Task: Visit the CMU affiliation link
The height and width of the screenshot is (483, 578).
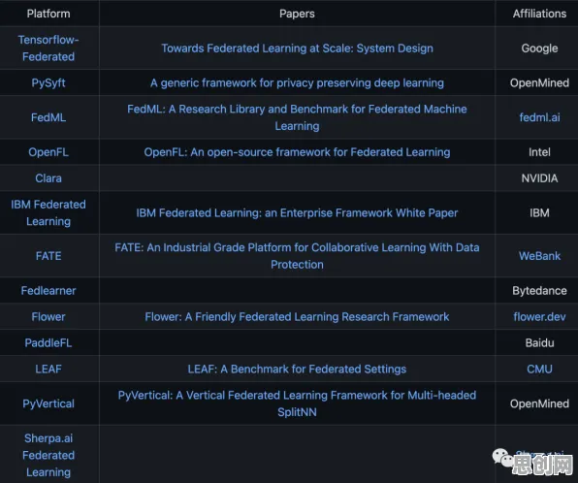Action: (x=539, y=370)
